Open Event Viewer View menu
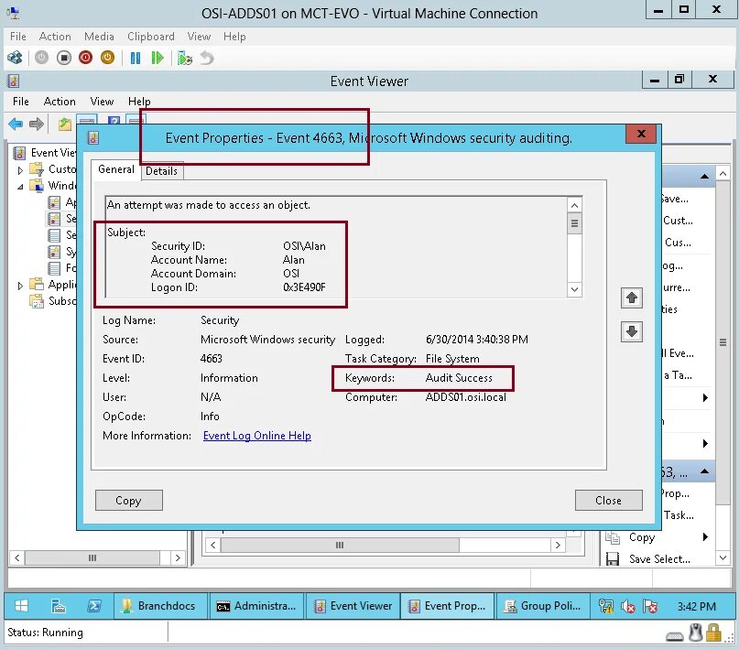 coord(102,102)
